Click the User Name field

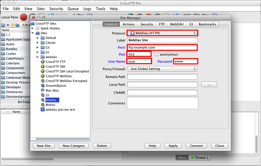139,61
